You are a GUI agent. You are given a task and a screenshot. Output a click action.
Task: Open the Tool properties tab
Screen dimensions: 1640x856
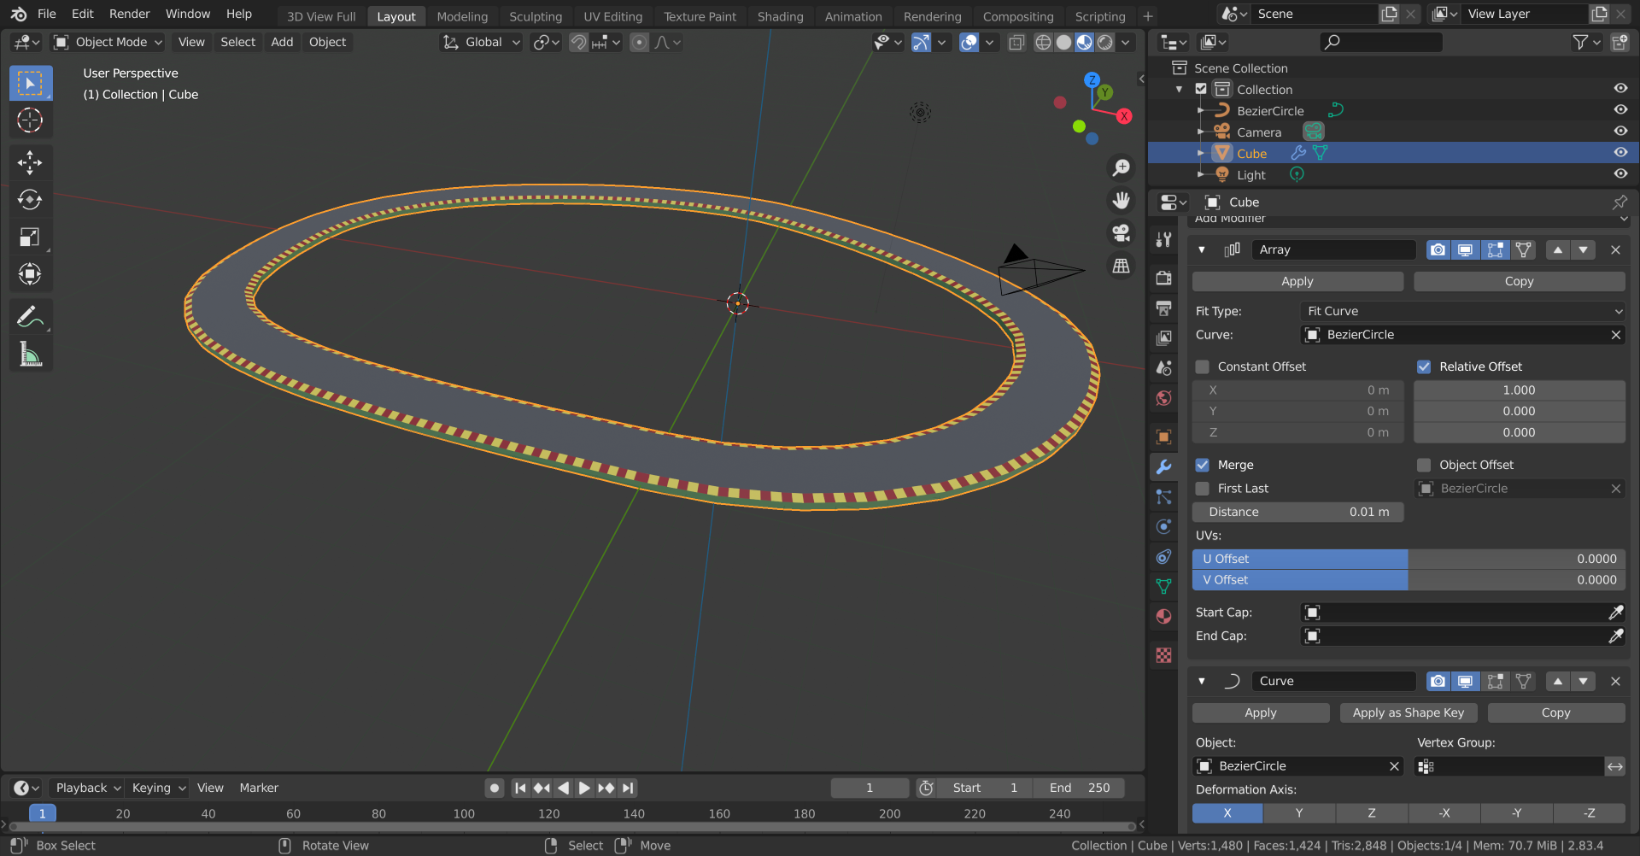[1163, 240]
